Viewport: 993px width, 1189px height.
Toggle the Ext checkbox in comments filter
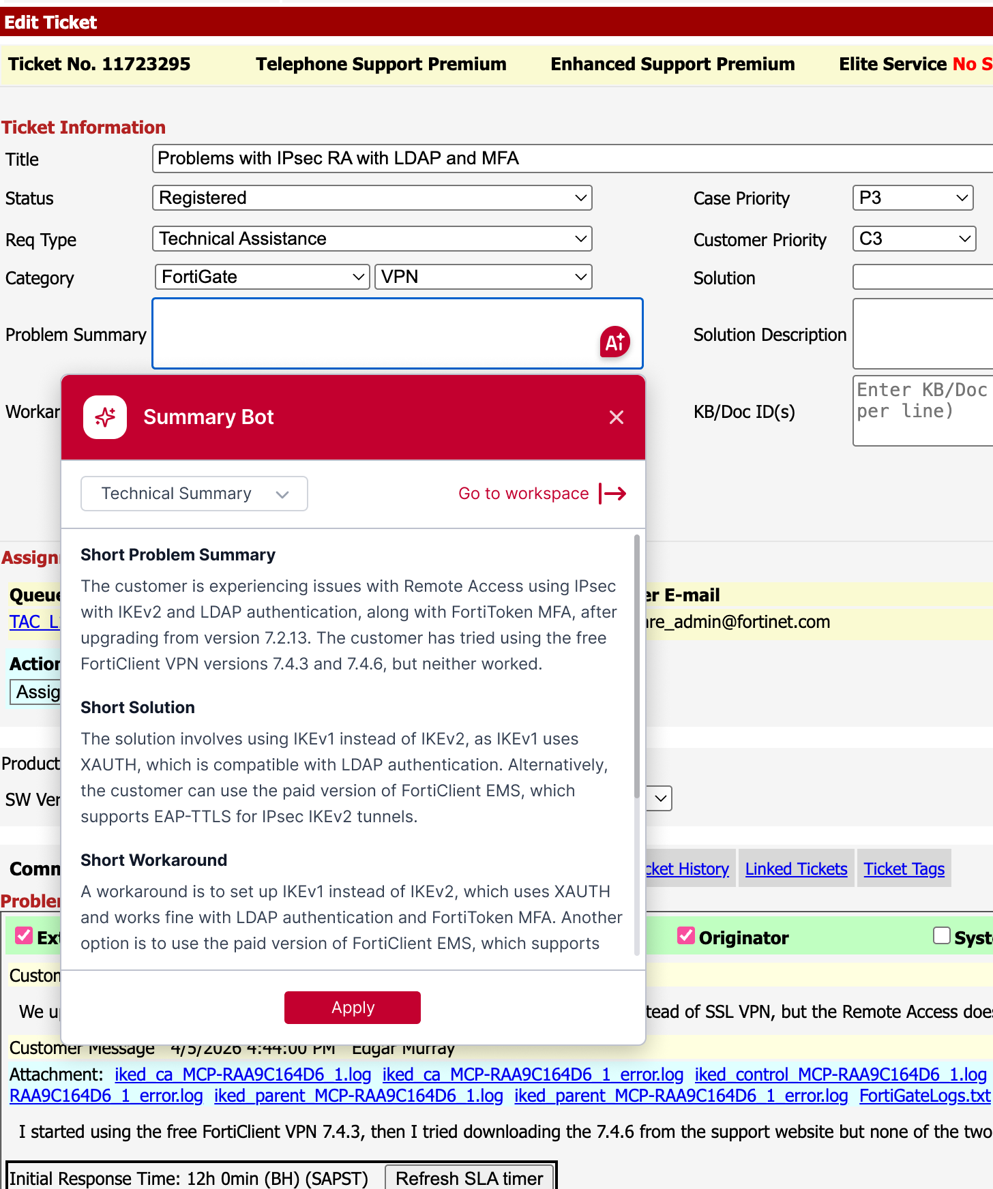click(x=24, y=935)
